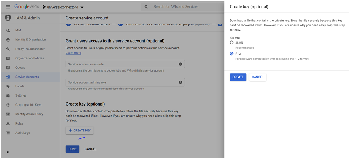The width and height of the screenshot is (350, 161).
Task: Click the Service account users role field
Action: point(125,64)
